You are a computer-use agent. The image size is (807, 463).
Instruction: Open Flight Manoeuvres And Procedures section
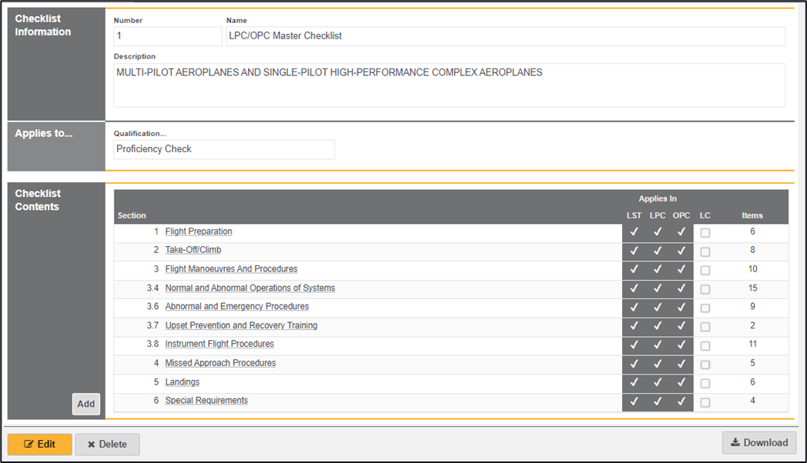click(231, 269)
